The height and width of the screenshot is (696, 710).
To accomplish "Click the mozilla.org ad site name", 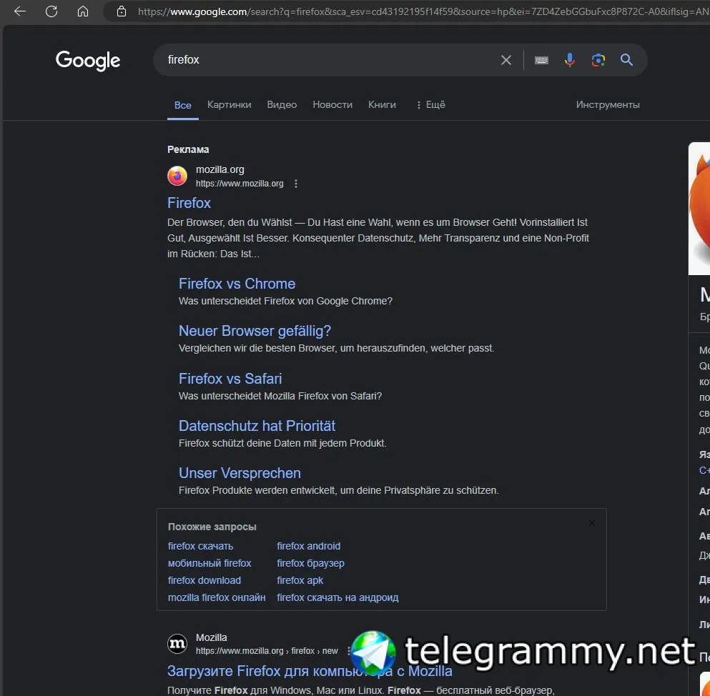I will pos(220,169).
